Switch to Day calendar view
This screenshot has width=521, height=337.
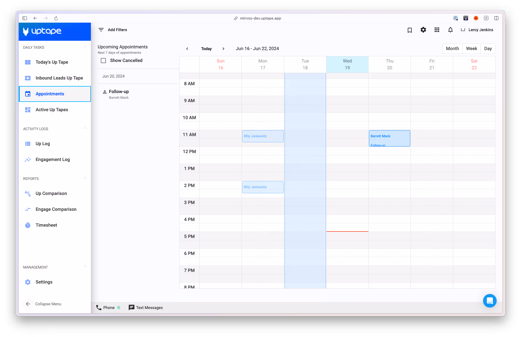point(488,49)
